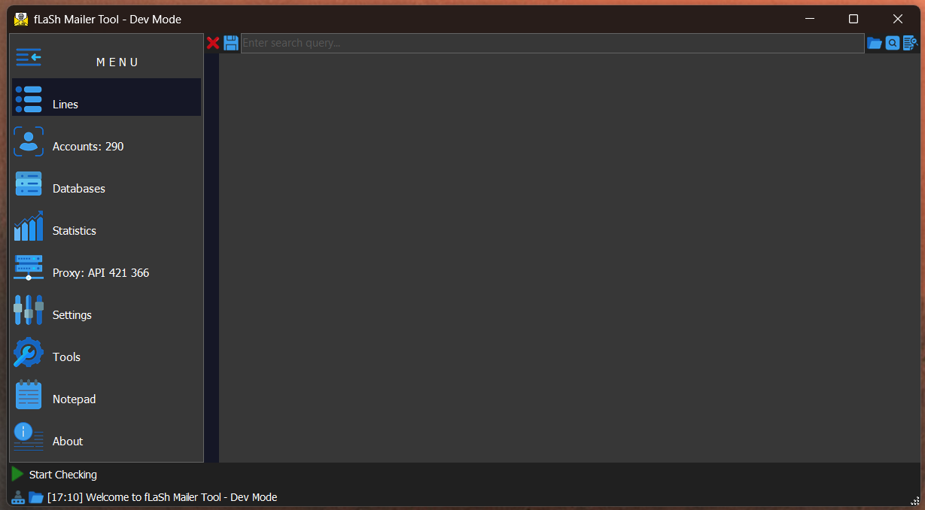Click the folder icon beside the welcome message

click(x=36, y=497)
